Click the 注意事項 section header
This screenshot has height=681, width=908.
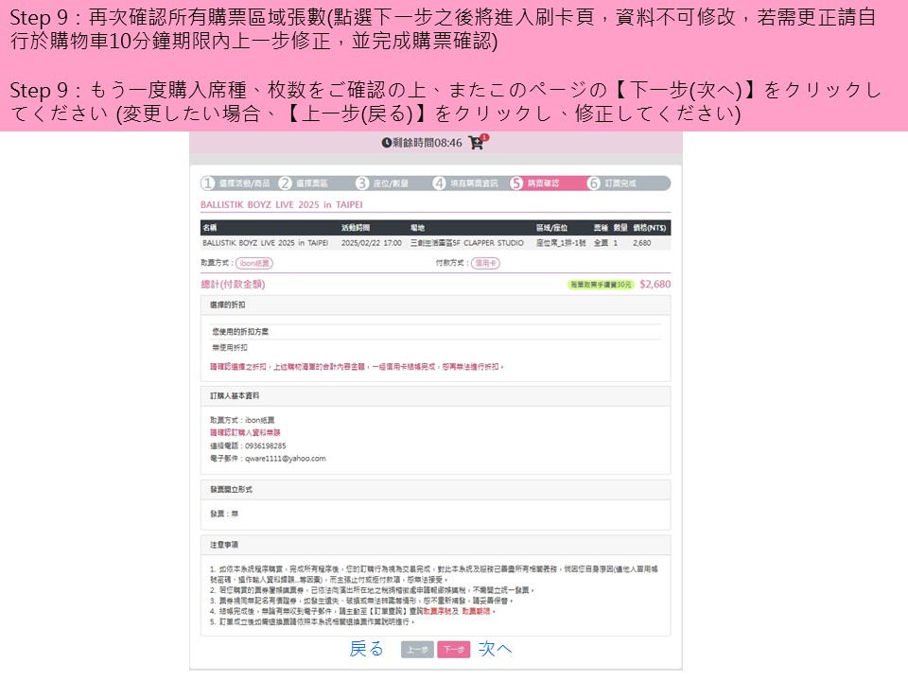(x=224, y=545)
